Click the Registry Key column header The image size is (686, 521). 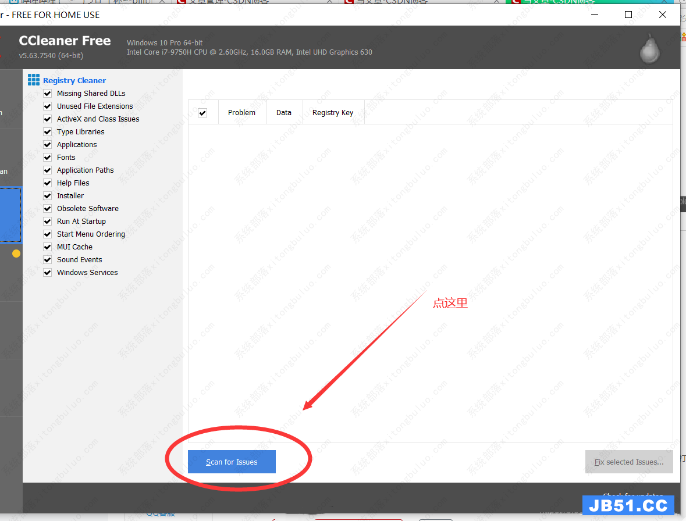333,113
